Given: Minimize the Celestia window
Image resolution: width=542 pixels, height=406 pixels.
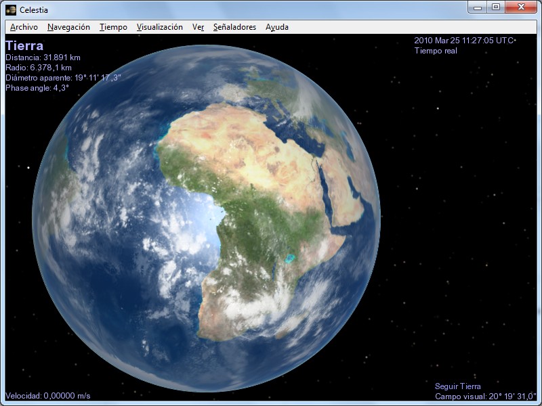Looking at the screenshot, I should pyautogui.click(x=478, y=7).
